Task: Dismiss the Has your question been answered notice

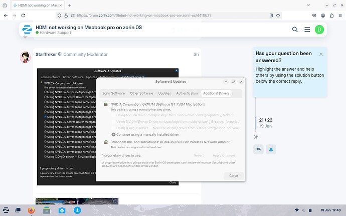Action: click(x=321, y=54)
